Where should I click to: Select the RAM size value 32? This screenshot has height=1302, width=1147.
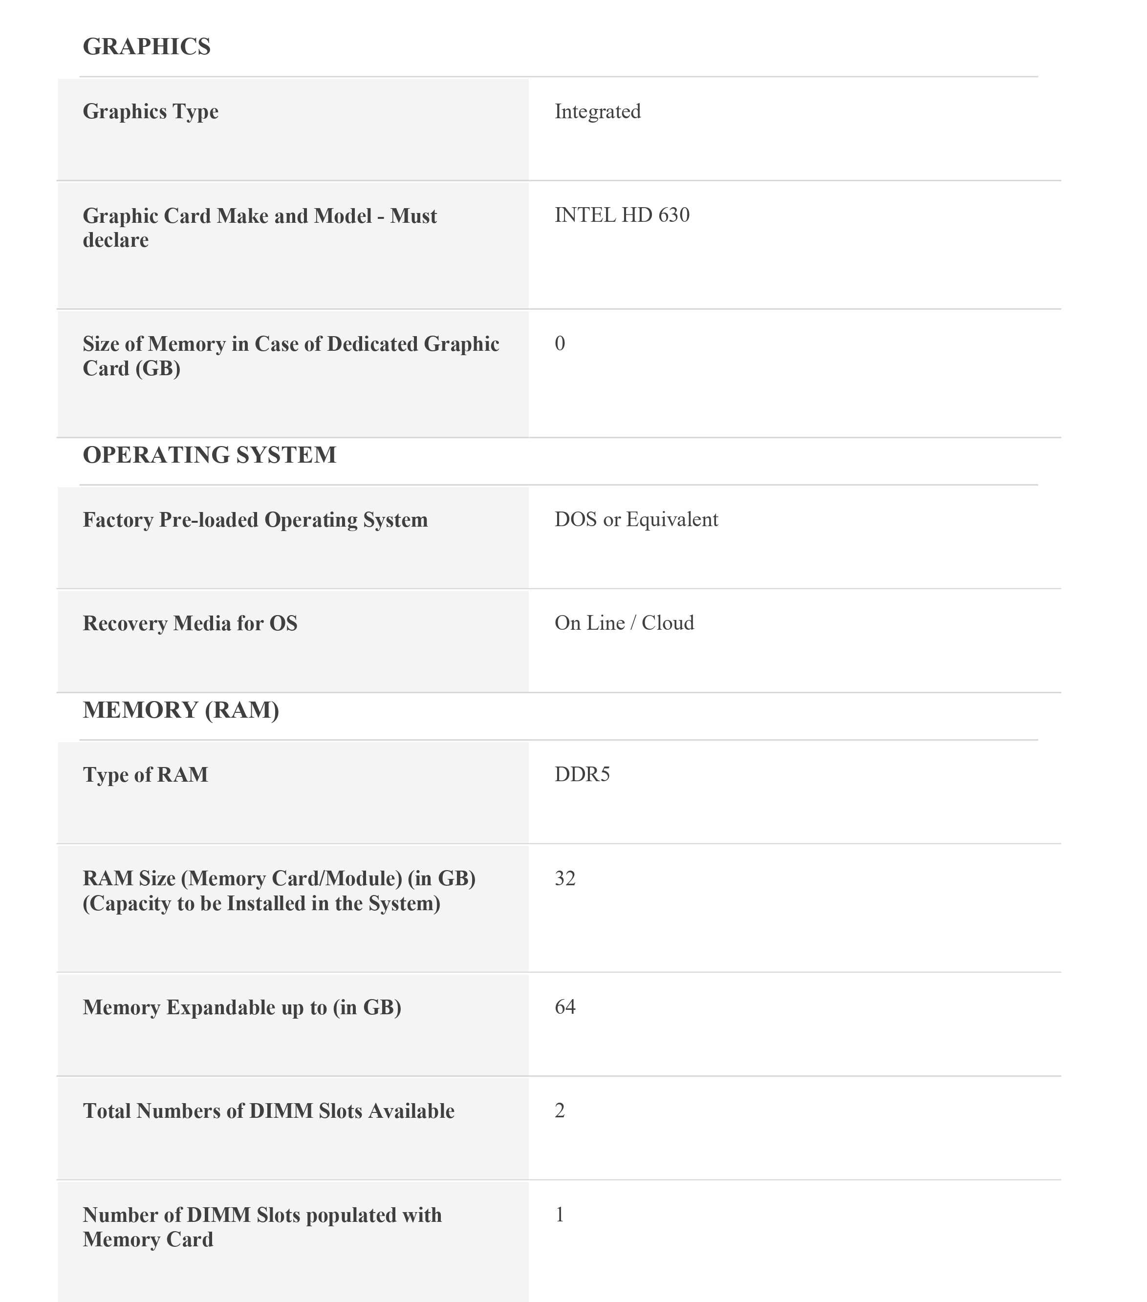564,878
